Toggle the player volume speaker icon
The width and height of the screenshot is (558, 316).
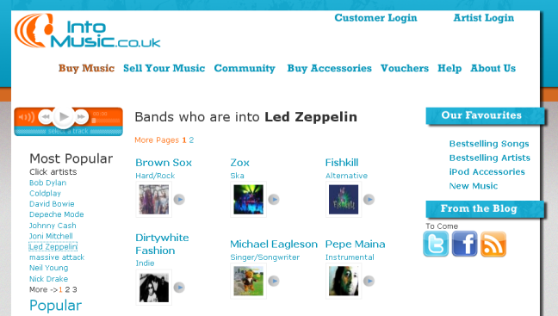point(27,117)
